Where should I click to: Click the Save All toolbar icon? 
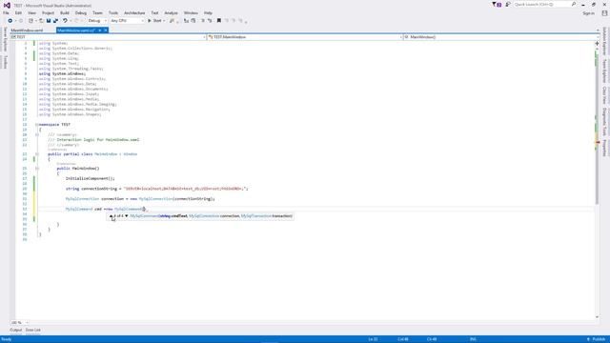coord(55,21)
